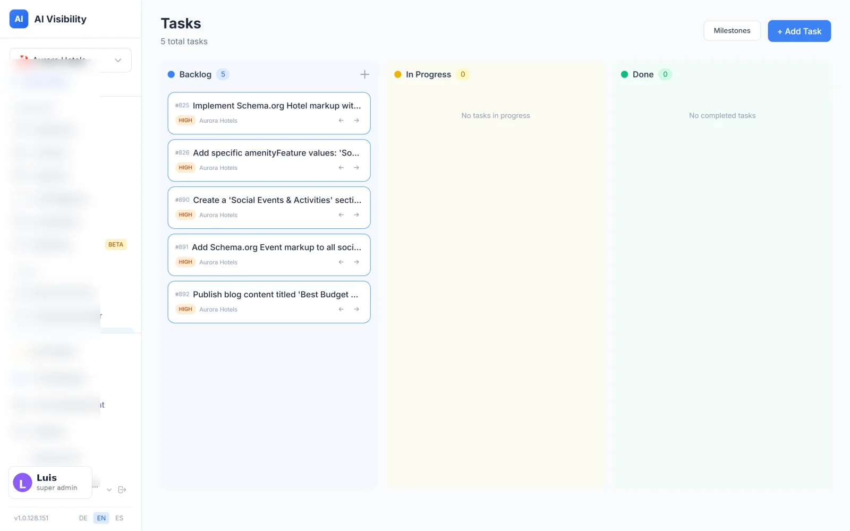The width and height of the screenshot is (850, 531).
Task: Click the Add Task button
Action: 799,31
